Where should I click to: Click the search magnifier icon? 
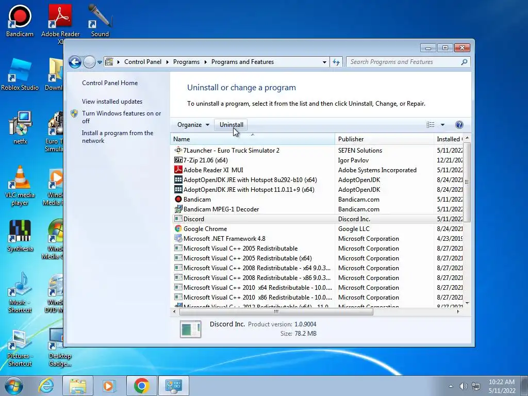(x=465, y=62)
